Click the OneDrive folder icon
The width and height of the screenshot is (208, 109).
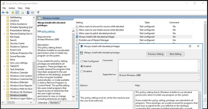coord(8,21)
